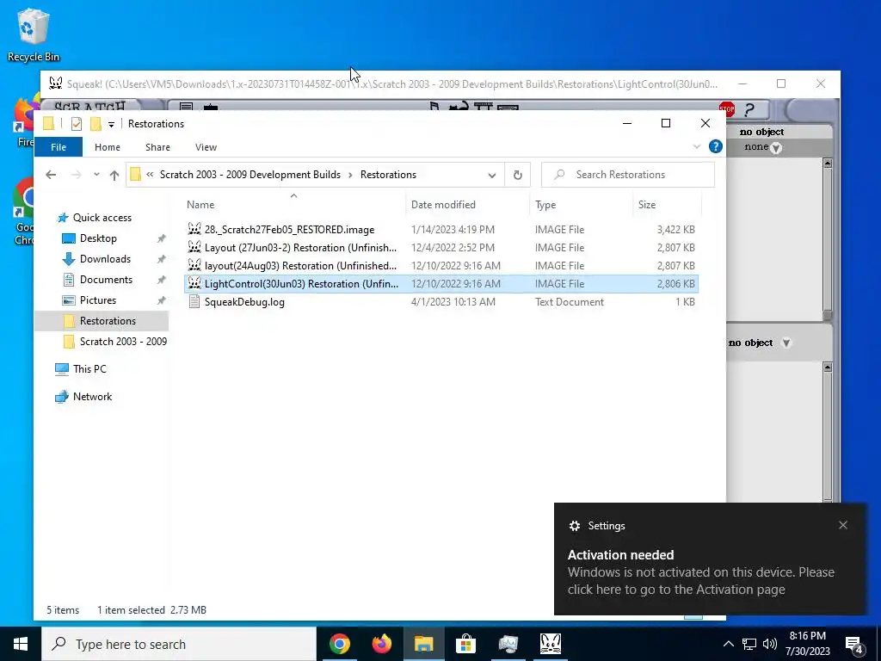
Task: Open Desktop in navigation pane
Action: click(x=98, y=238)
